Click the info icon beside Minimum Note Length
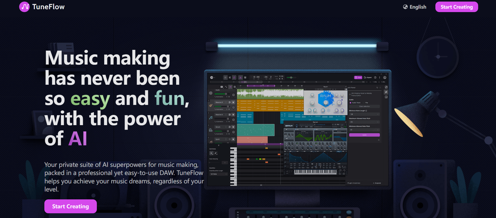The image size is (496, 218). 366,111
